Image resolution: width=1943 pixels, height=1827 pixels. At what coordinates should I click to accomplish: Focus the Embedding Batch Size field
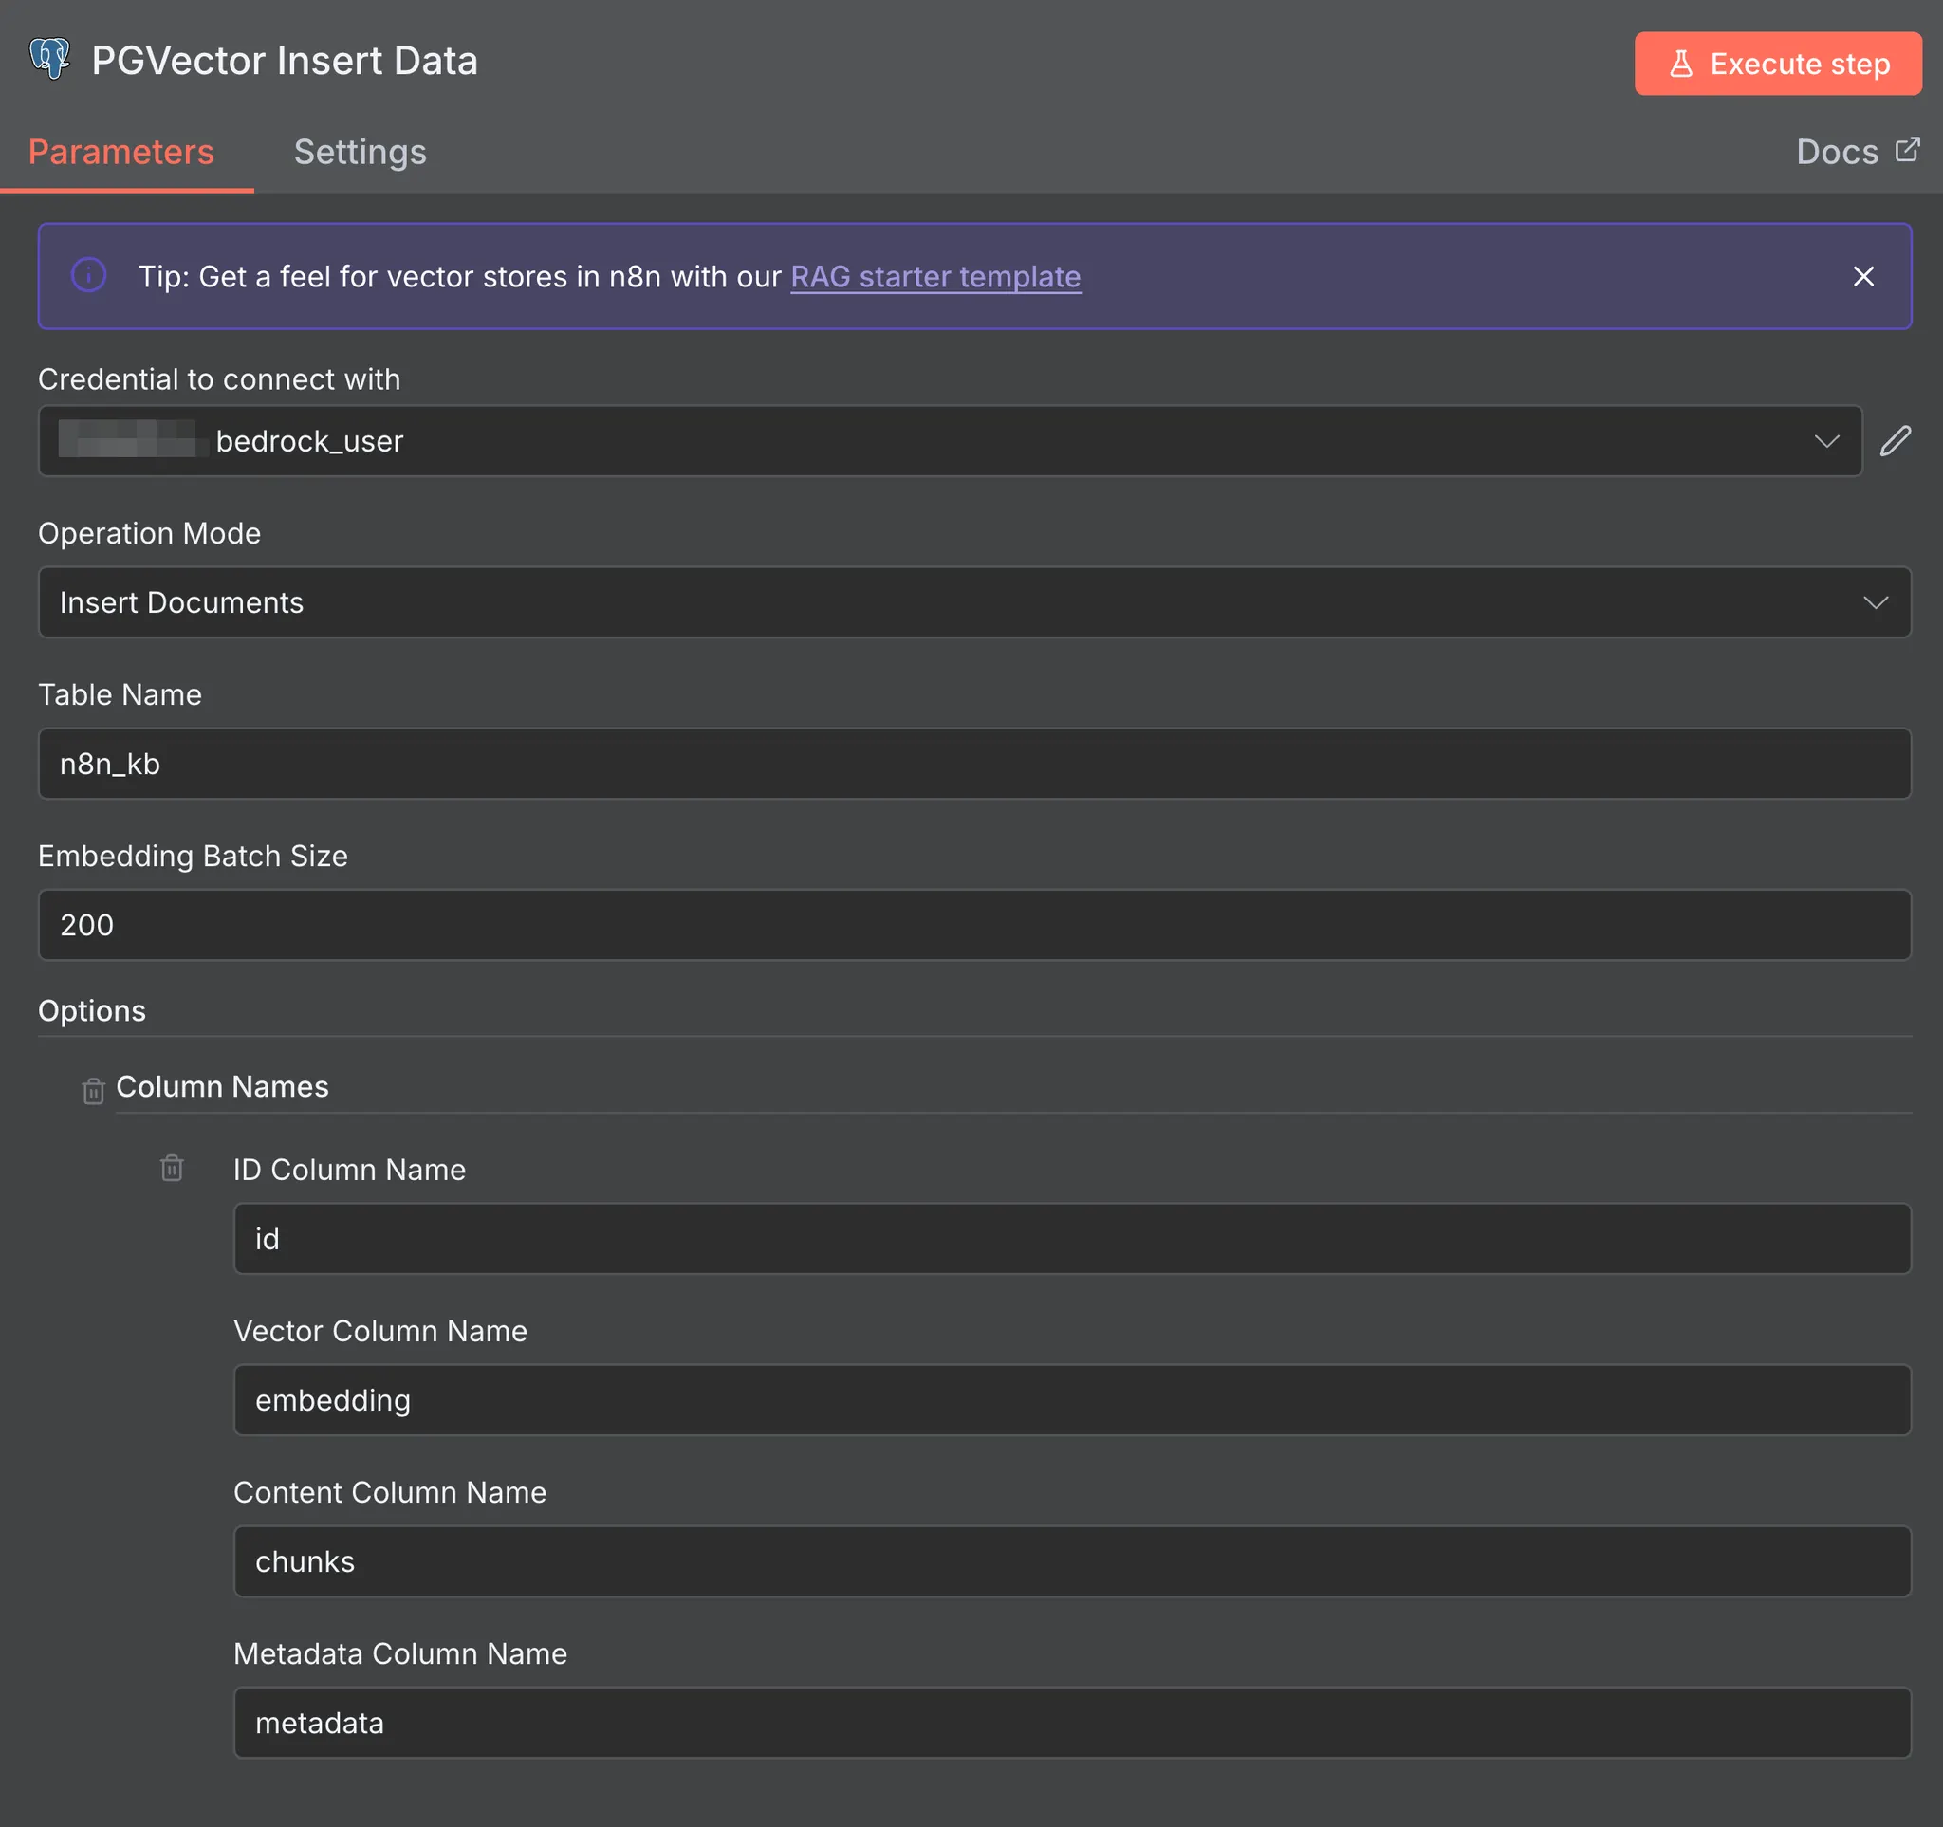coord(973,924)
